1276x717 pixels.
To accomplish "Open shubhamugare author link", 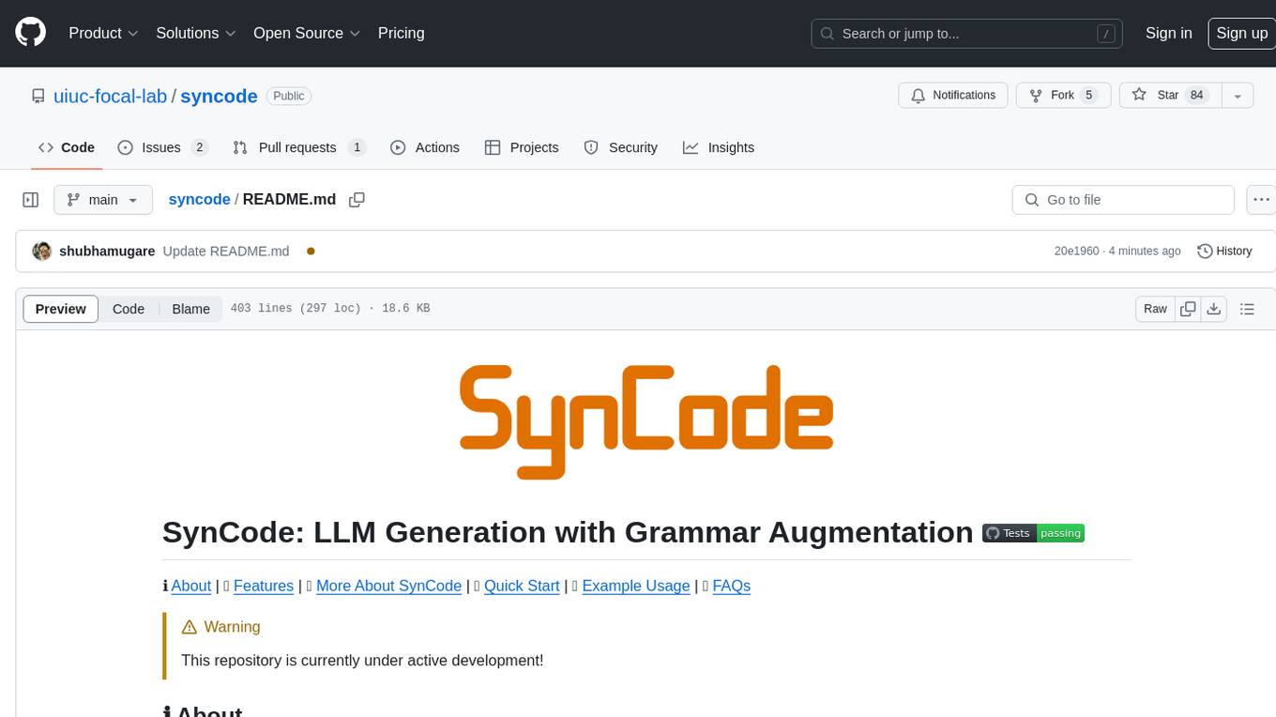I will pos(107,251).
